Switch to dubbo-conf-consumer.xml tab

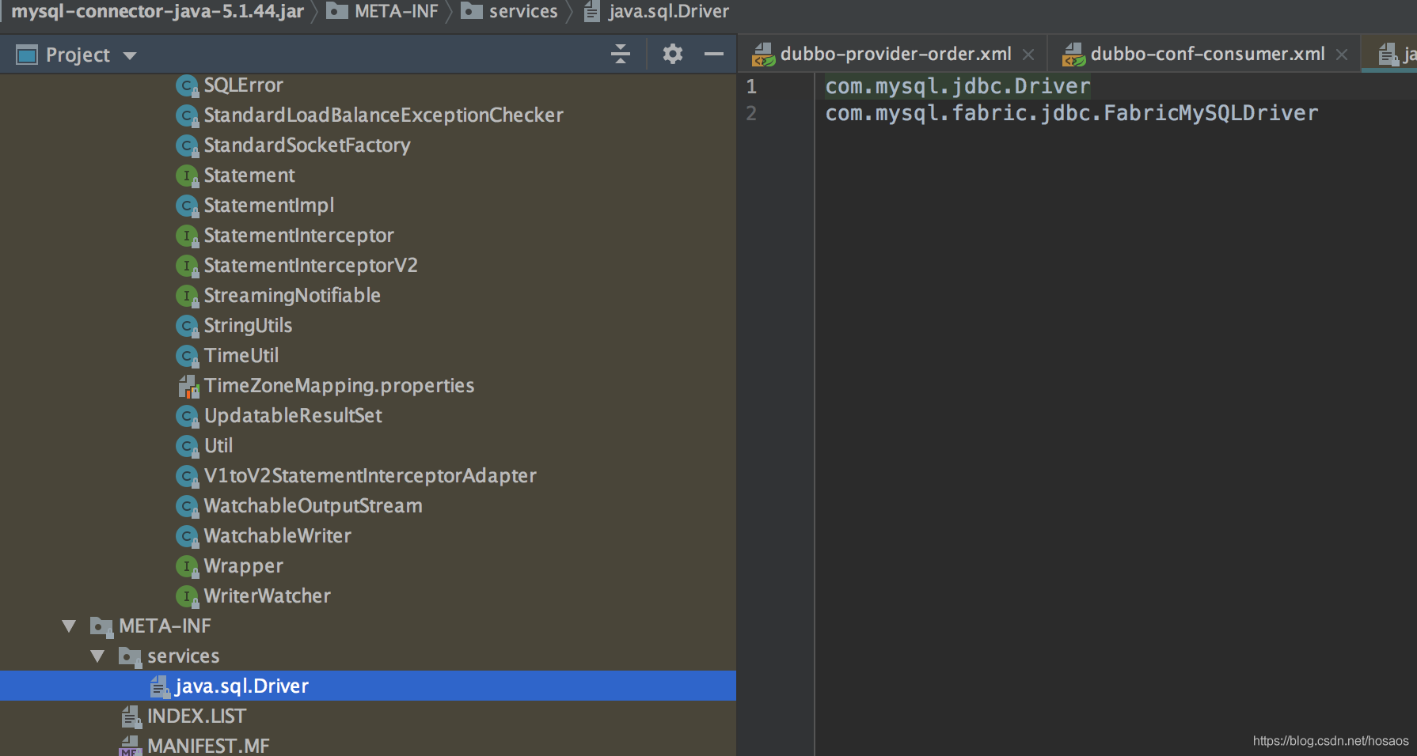[x=1206, y=54]
